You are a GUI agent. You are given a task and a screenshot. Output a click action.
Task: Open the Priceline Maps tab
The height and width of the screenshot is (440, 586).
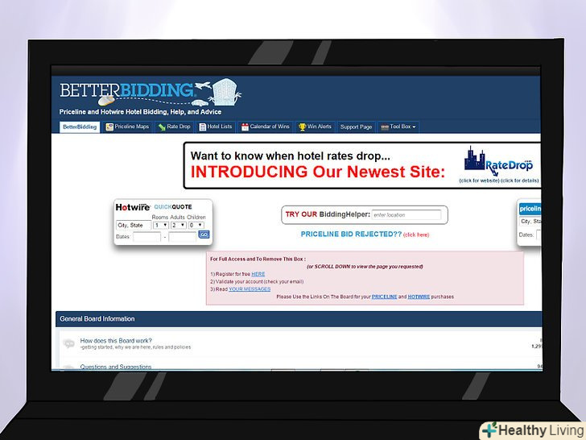click(127, 127)
